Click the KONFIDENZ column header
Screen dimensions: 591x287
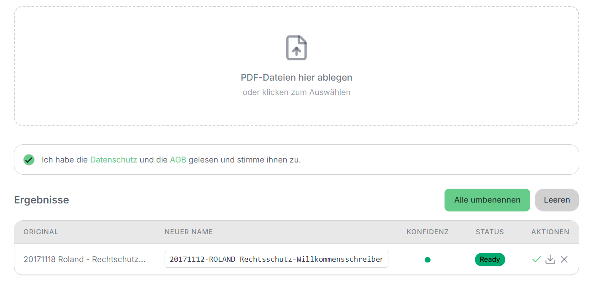click(428, 232)
